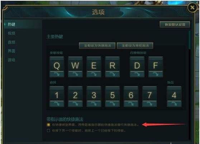Toggle quick cast arrow under Q key
200x144 pixels.
57,74
